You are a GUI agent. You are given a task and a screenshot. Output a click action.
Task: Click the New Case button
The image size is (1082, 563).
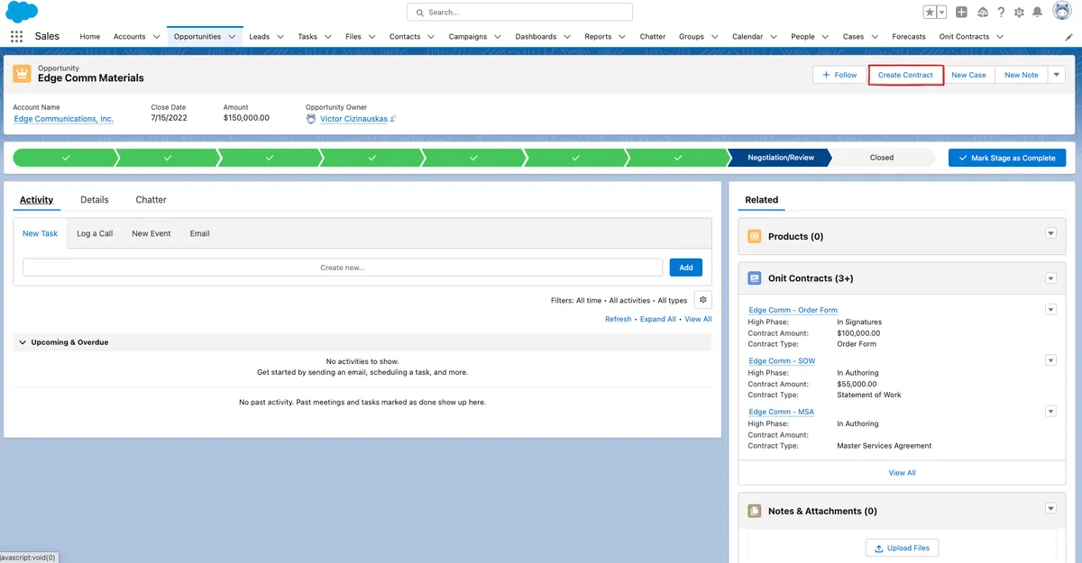(968, 75)
